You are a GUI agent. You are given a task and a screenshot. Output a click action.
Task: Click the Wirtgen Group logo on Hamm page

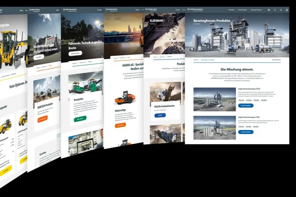[111, 10]
